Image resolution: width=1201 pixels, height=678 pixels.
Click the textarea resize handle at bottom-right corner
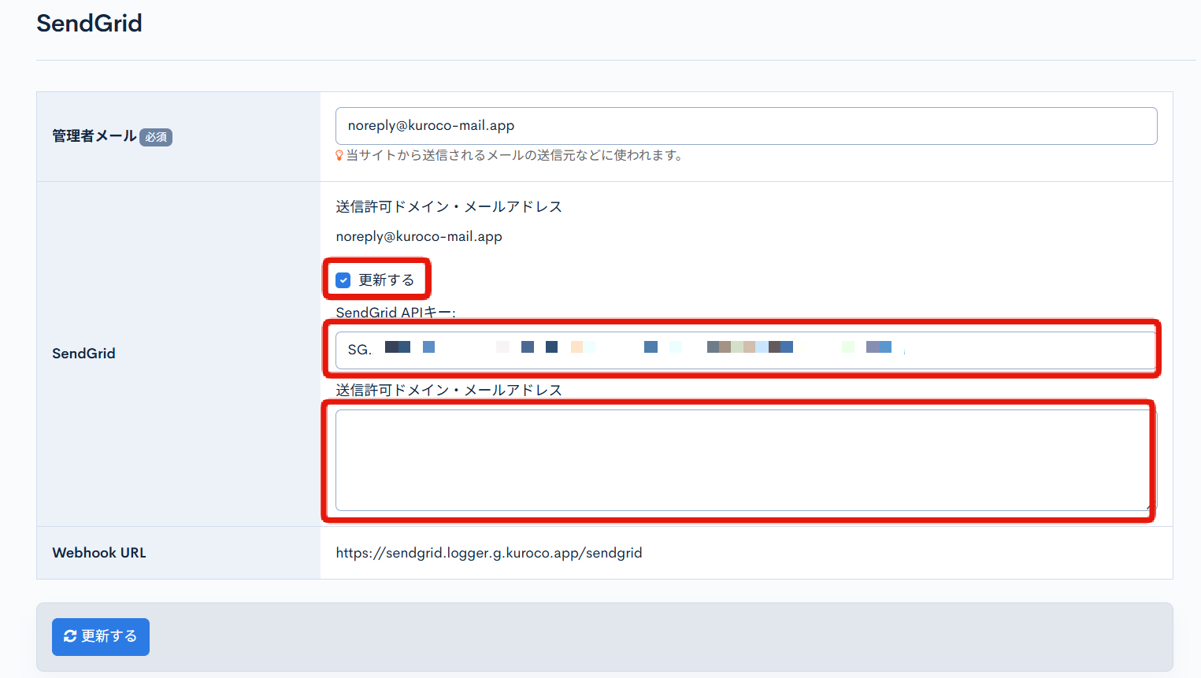click(1148, 508)
